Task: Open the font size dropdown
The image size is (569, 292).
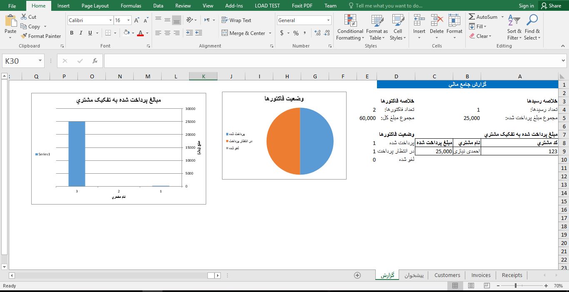Action: pyautogui.click(x=129, y=20)
